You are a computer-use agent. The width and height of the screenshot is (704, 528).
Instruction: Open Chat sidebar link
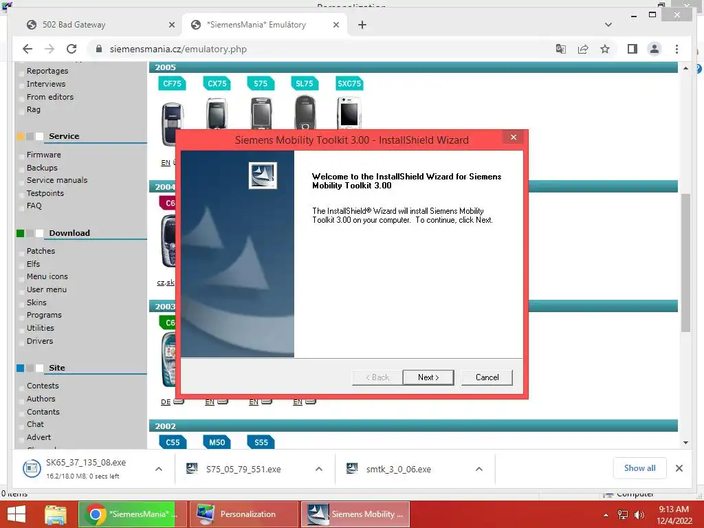(x=35, y=424)
